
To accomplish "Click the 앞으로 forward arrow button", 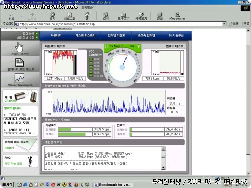I will (32, 16).
